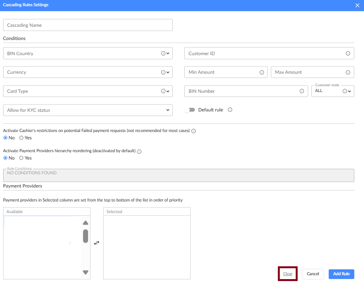Image resolution: width=364 pixels, height=283 pixels.
Task: Click info icon after hierarchy reordering text
Action: [139, 151]
